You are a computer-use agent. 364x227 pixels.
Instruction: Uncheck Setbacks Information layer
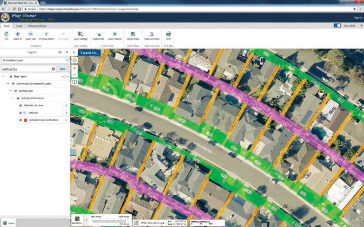18,98
